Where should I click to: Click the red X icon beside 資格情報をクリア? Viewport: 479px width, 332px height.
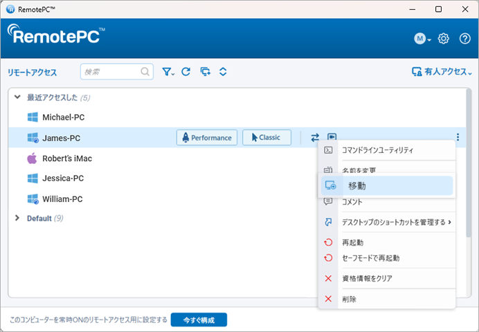click(328, 278)
